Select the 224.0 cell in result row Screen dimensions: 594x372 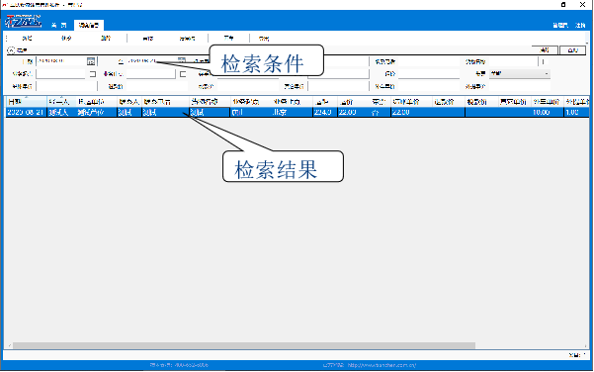pyautogui.click(x=324, y=112)
